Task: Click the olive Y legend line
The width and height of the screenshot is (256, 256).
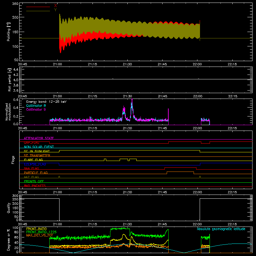Action: 38,11
